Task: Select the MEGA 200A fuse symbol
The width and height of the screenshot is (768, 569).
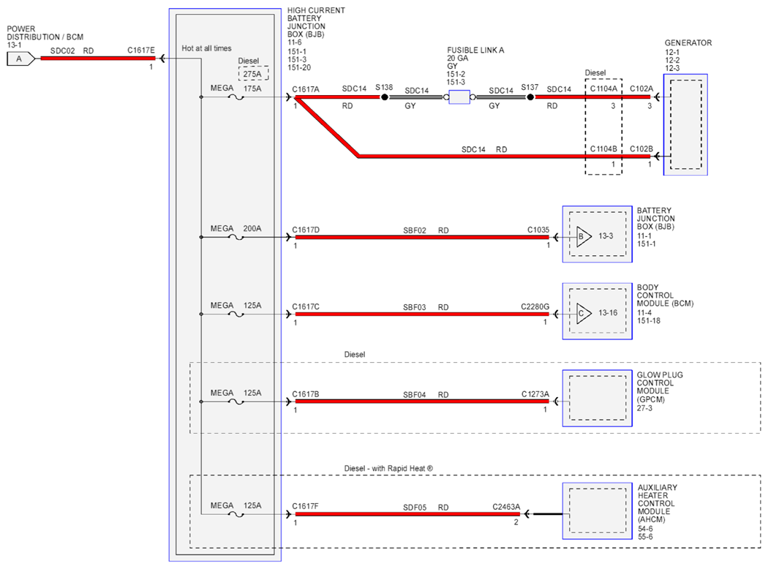Action: [236, 238]
